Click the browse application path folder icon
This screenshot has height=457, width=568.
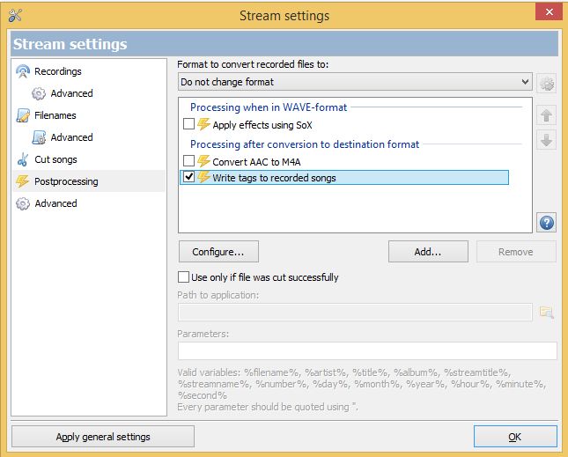[x=546, y=312]
